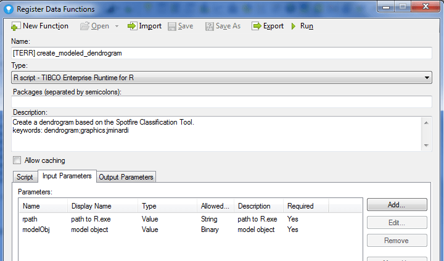Switch to the Output Parameters tab
Viewport: 444px width, 261px height.
click(x=126, y=177)
